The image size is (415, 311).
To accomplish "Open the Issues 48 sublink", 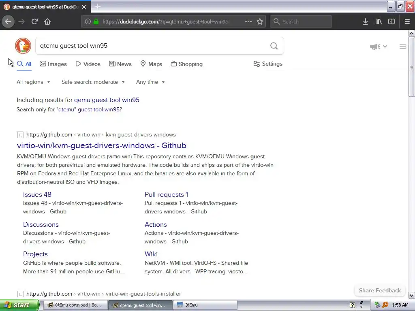I will coord(37,195).
